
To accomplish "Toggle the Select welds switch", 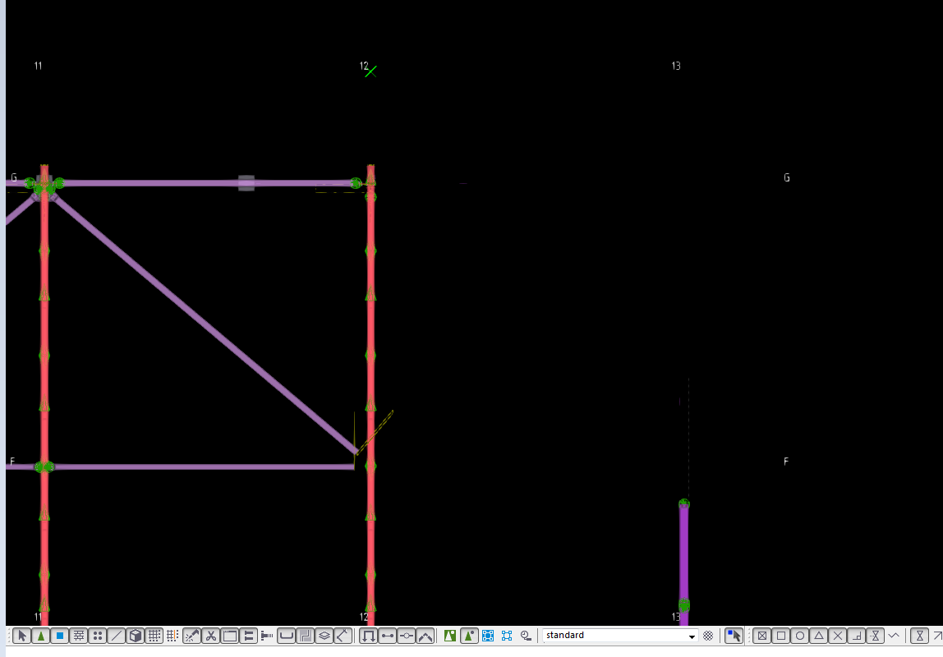I will click(192, 636).
